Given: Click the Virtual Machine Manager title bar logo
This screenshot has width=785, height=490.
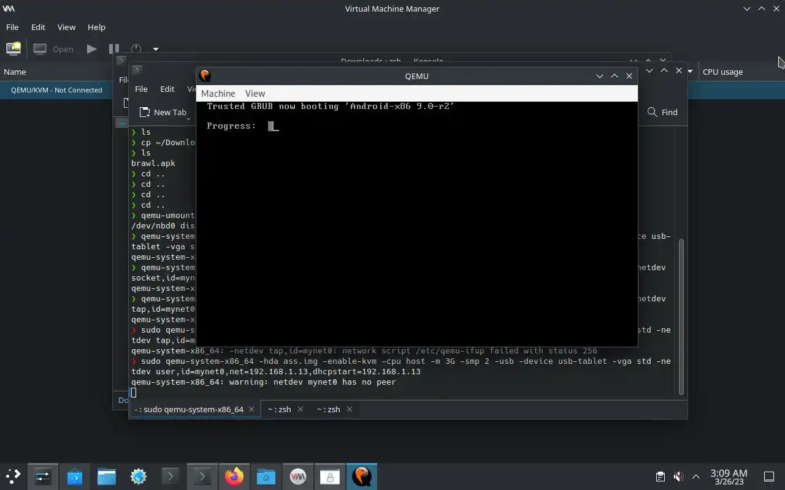Looking at the screenshot, I should (x=9, y=9).
